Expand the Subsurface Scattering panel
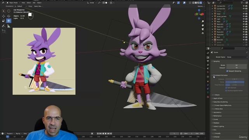Image resolution: width=249 pixels, height=140 pixels. pyautogui.click(x=220, y=102)
